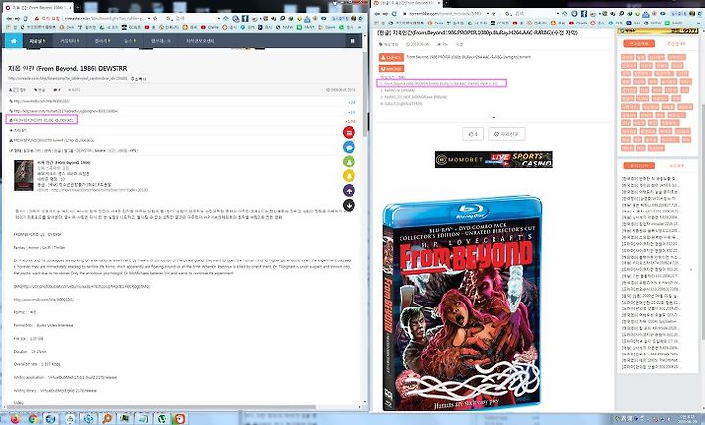Click the thumbs-up like button

click(x=473, y=134)
